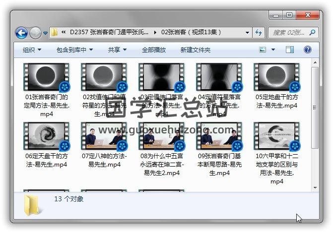Click file name 08为什么中五宫永远寄在坤二宫

click(x=162, y=165)
